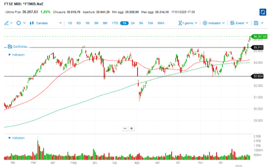Click the Apertura: 35.941,39 value
Screen dimensions: 269x167
[x=96, y=12]
